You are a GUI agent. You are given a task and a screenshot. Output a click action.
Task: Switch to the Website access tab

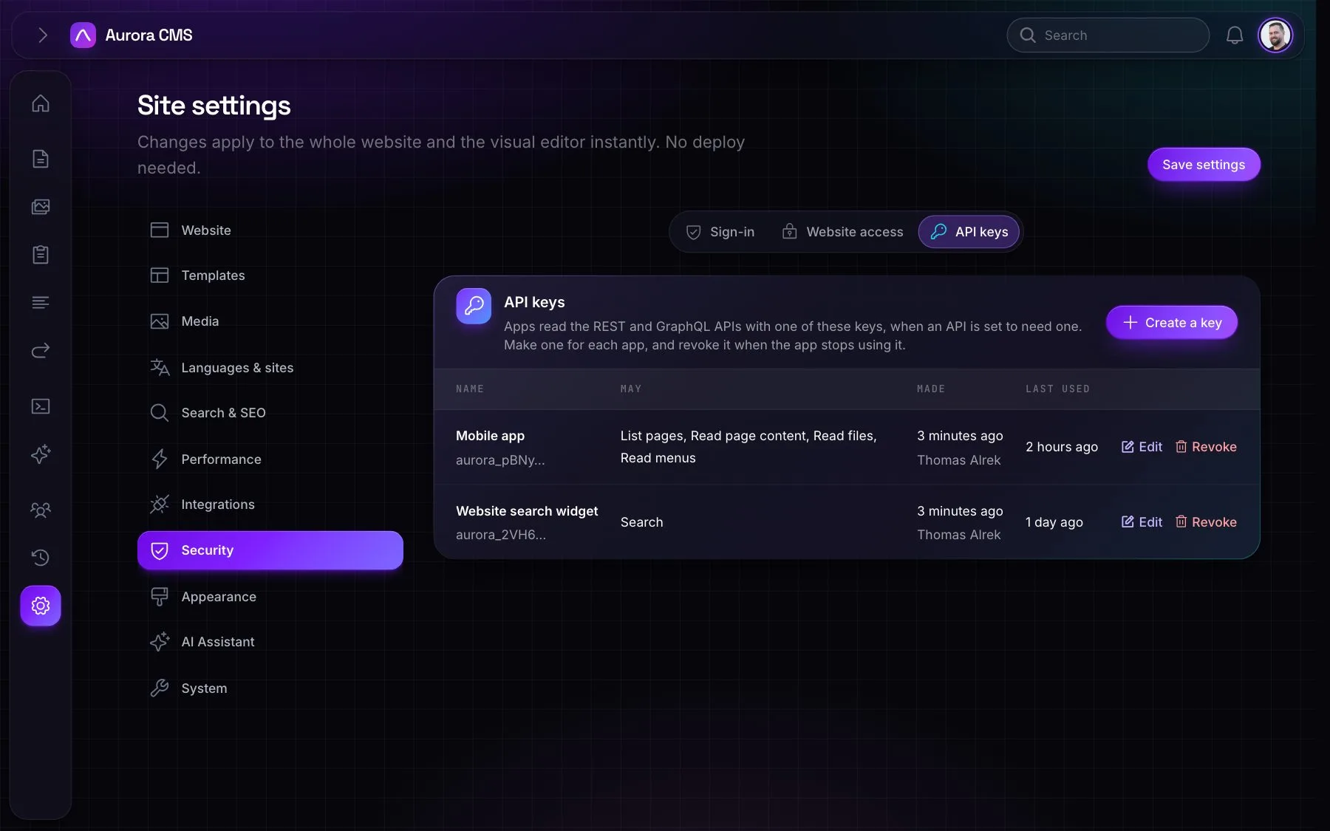pos(842,232)
